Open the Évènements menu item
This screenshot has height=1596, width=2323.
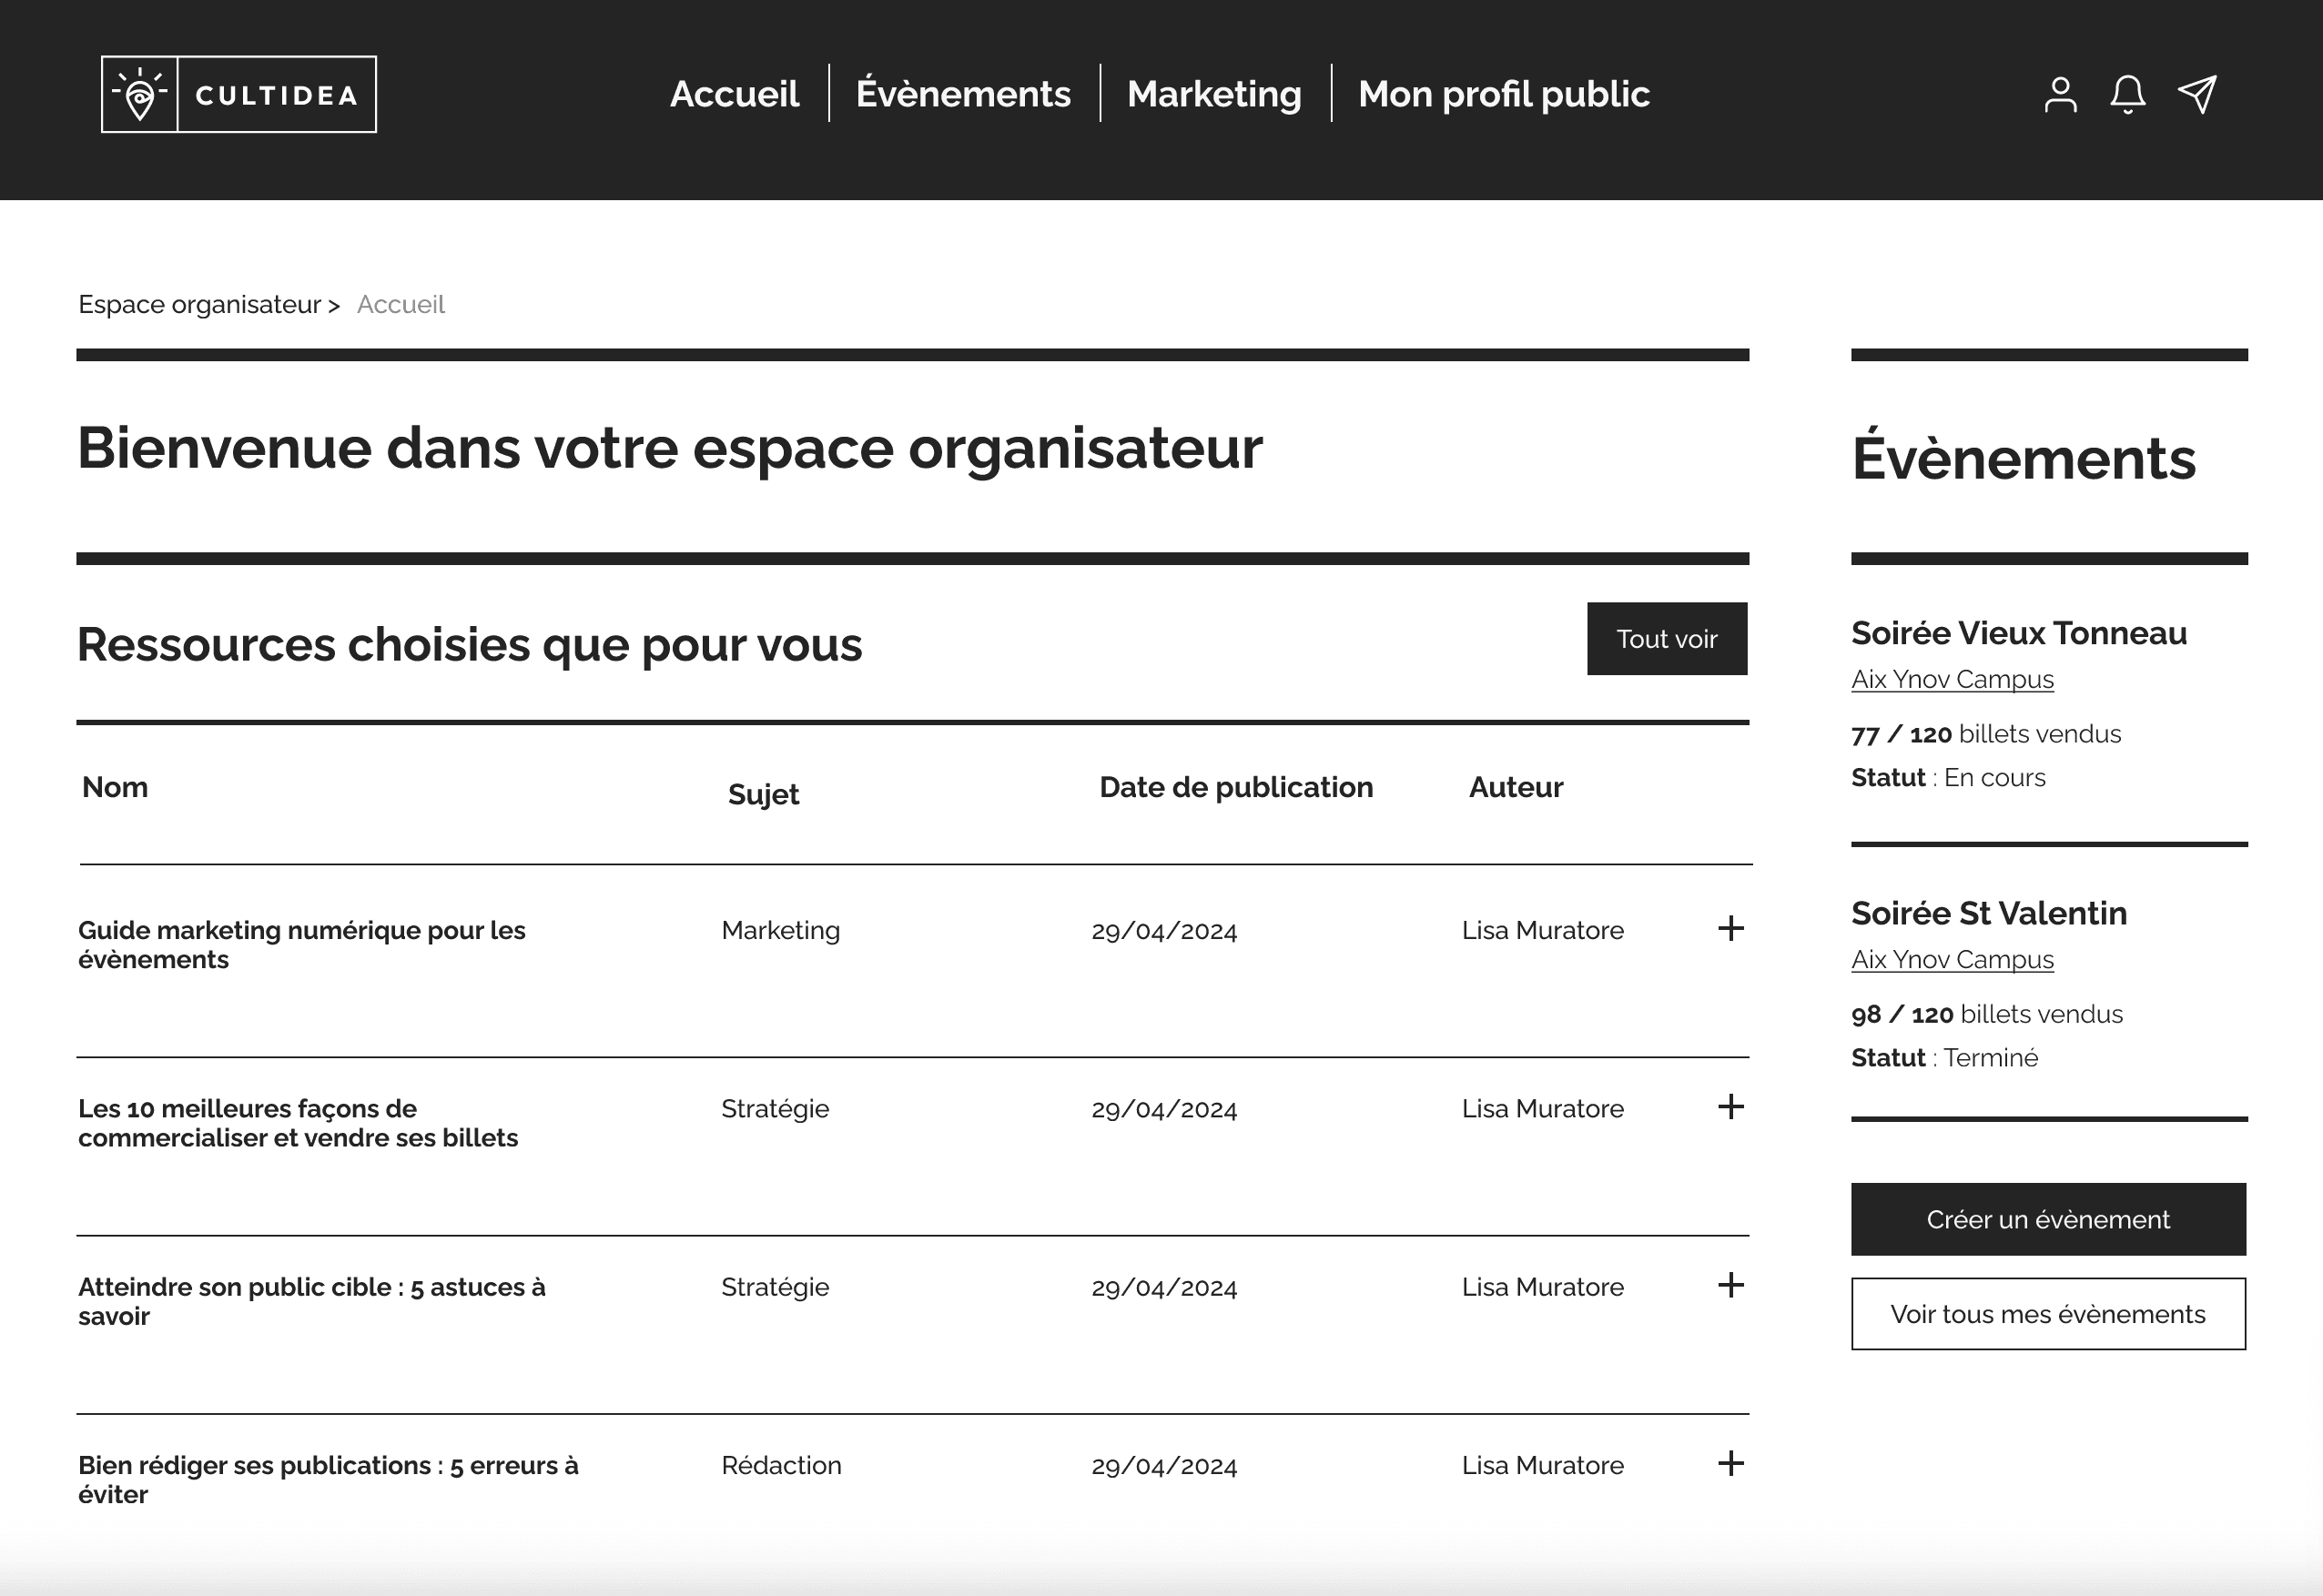[962, 94]
